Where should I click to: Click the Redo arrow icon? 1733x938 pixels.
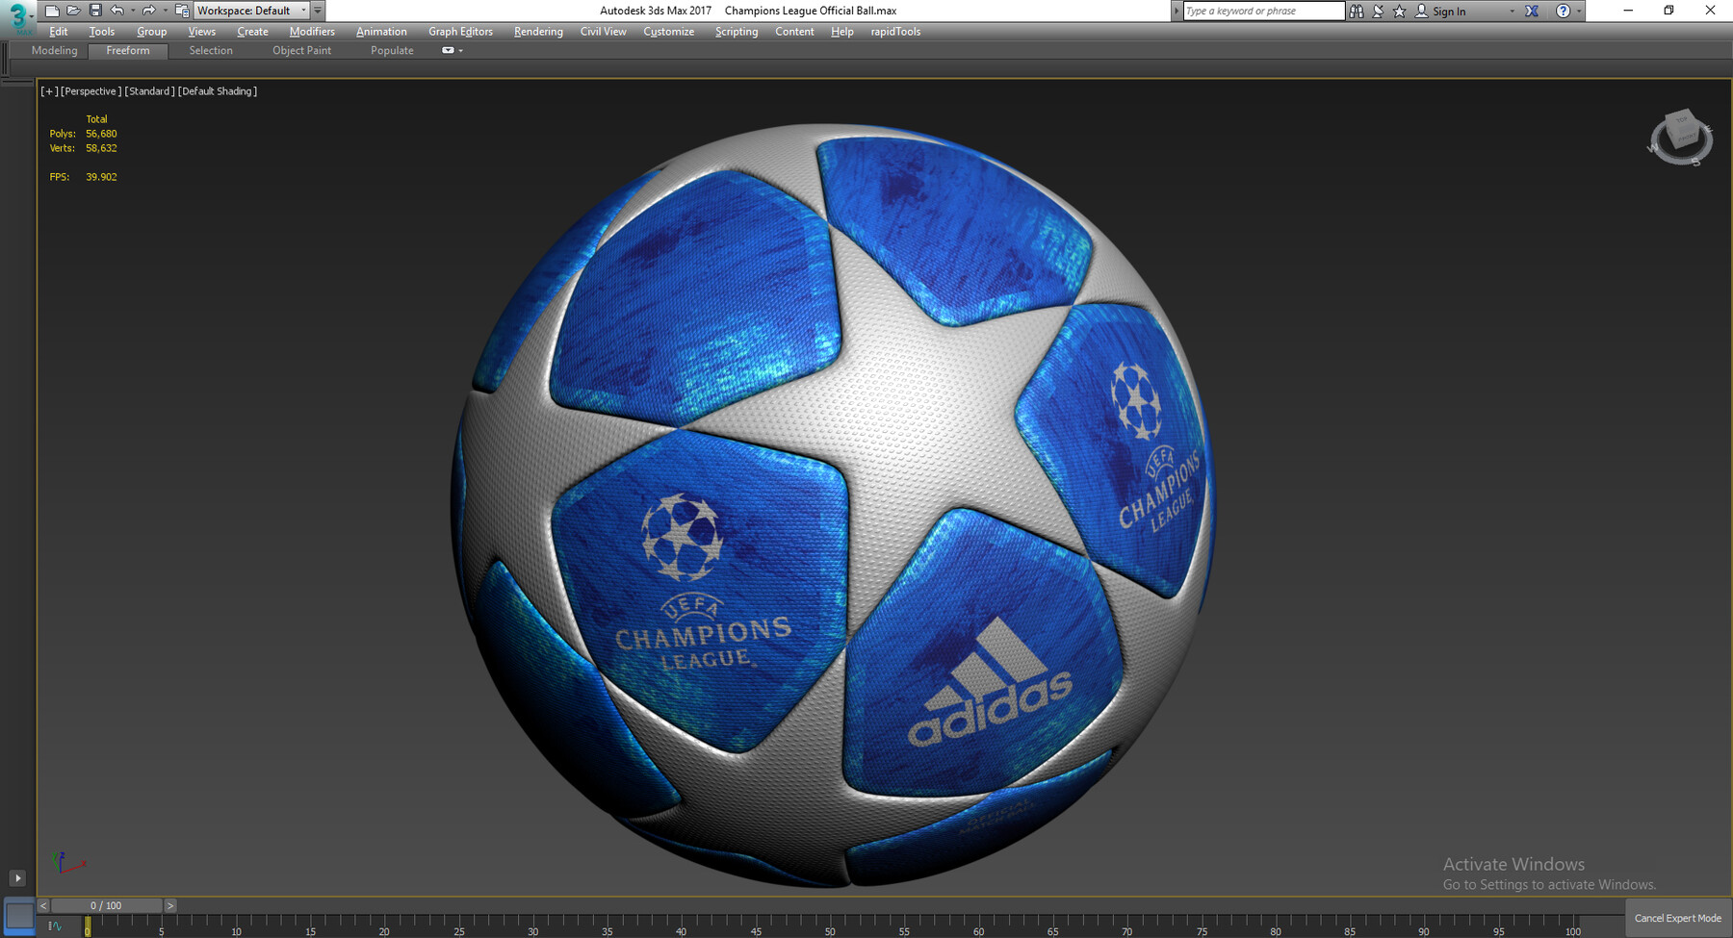pyautogui.click(x=148, y=11)
